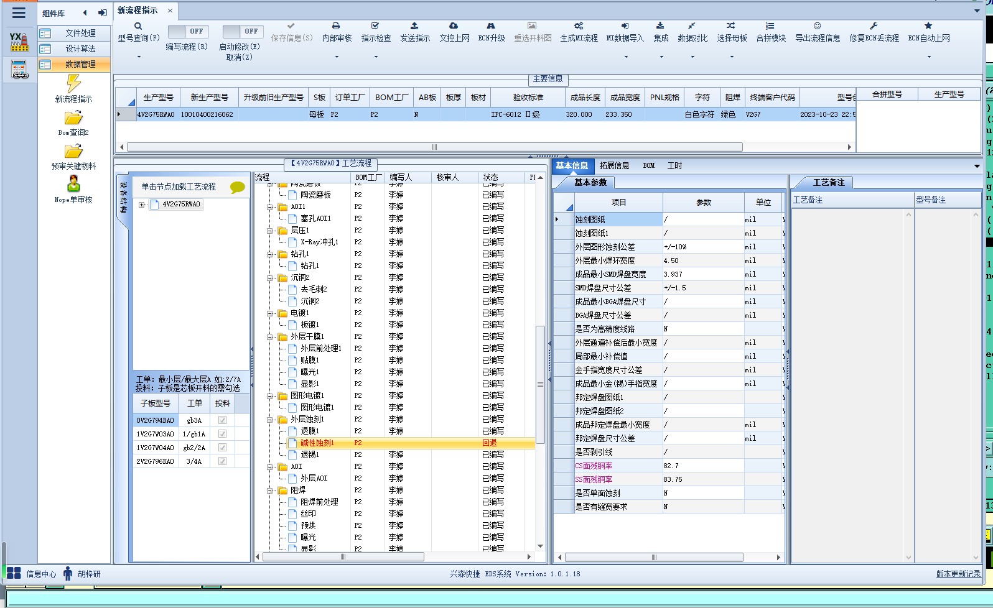Click the YX factory logo icon

coord(19,42)
